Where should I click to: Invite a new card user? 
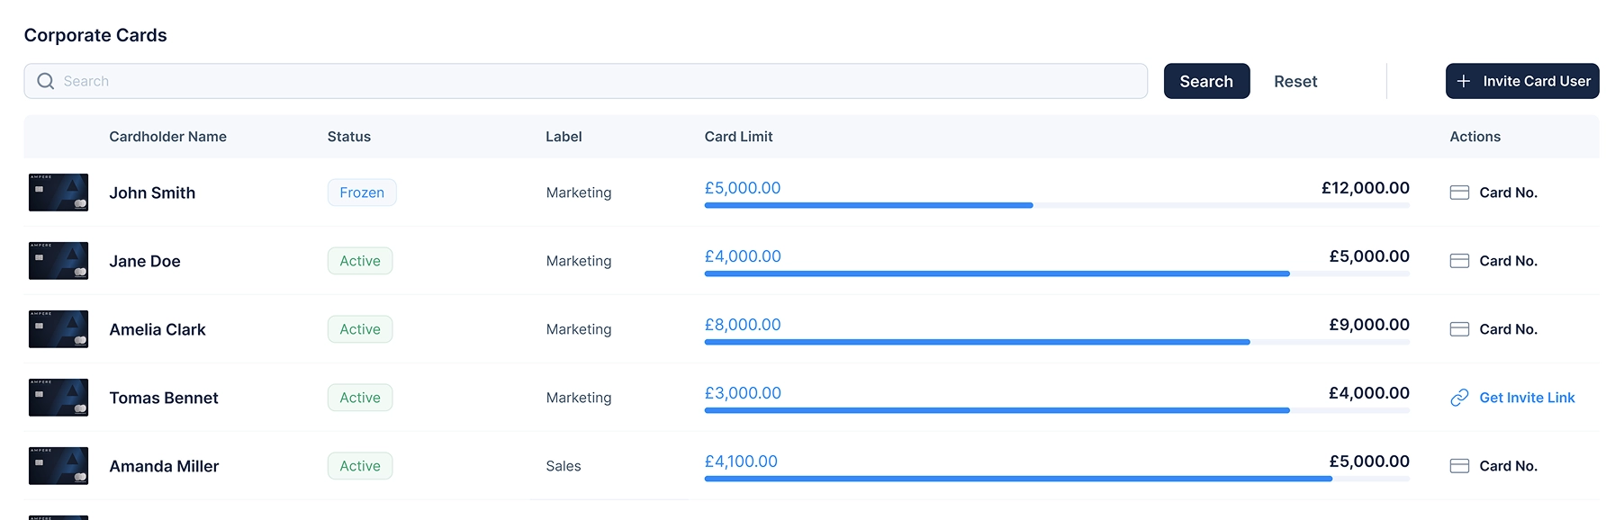(1521, 81)
